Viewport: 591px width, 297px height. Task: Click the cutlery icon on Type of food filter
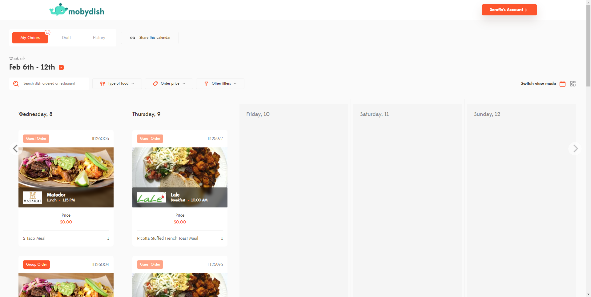coord(103,83)
